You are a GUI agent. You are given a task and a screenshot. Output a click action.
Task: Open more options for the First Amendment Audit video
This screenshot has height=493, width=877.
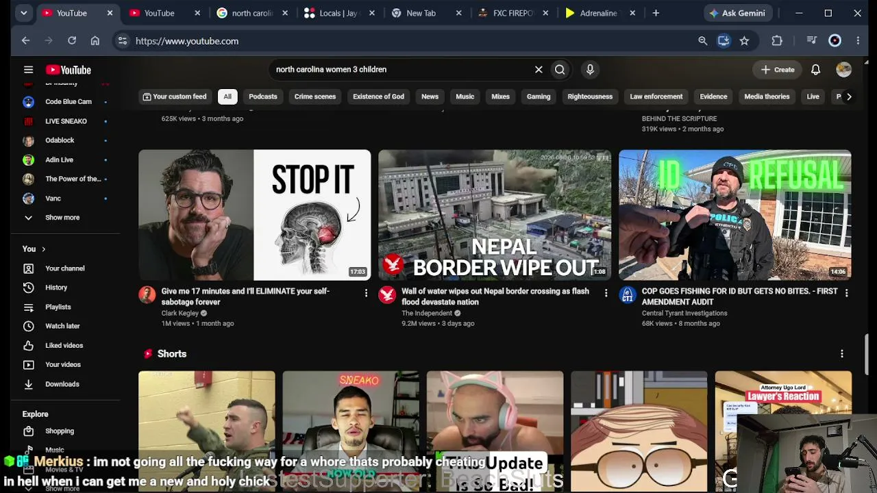(846, 293)
